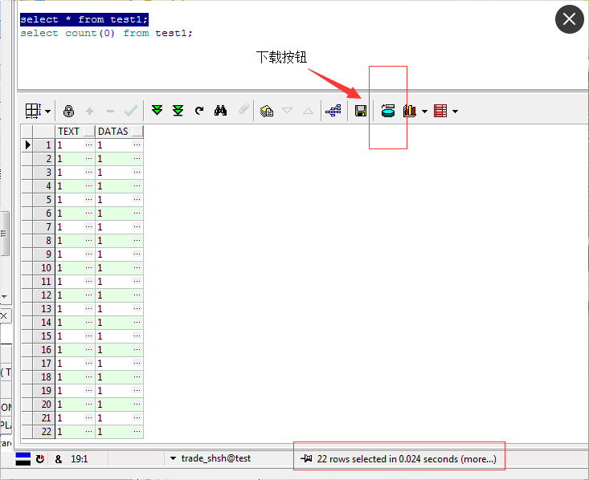Screen dimensions: 589x480
Task: Click the red report grid icon
Action: click(x=440, y=111)
